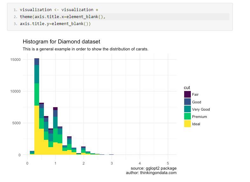The height and width of the screenshot is (182, 250).
Task: Click x-axis label 4
Action: click(140, 163)
